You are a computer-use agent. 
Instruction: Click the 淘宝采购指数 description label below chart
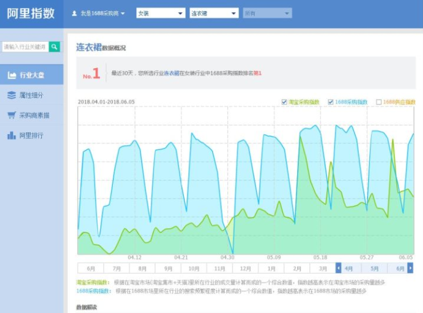[92, 282]
